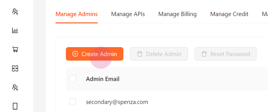Viewport: 268px width, 112px height.
Task: Click the trash icon beside Reset Password
Action: click(x=204, y=54)
